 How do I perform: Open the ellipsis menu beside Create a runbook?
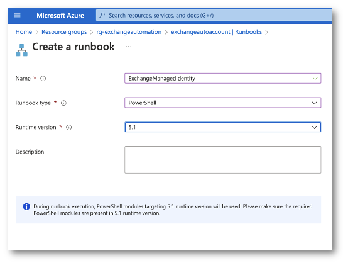pos(128,47)
